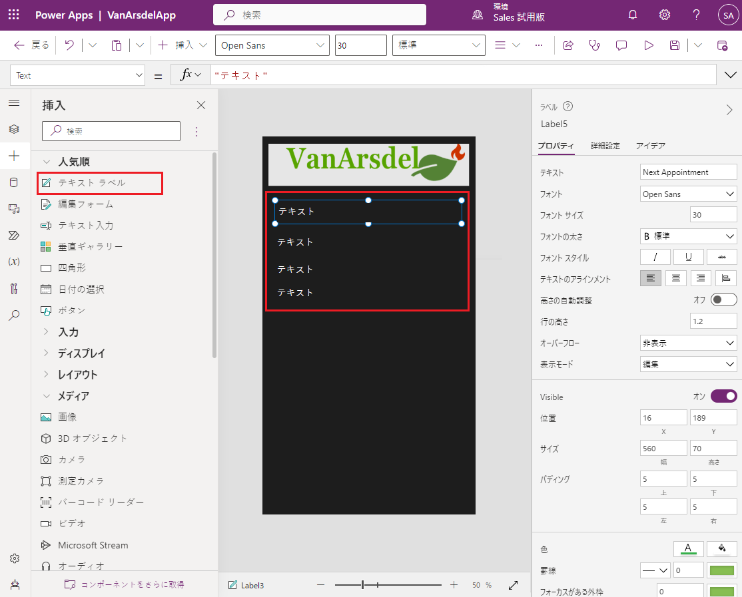Save the app with disk icon

pos(675,45)
